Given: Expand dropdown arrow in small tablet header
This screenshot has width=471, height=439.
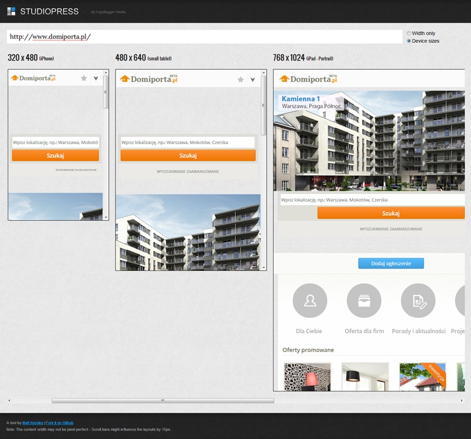Looking at the screenshot, I should pyautogui.click(x=253, y=79).
